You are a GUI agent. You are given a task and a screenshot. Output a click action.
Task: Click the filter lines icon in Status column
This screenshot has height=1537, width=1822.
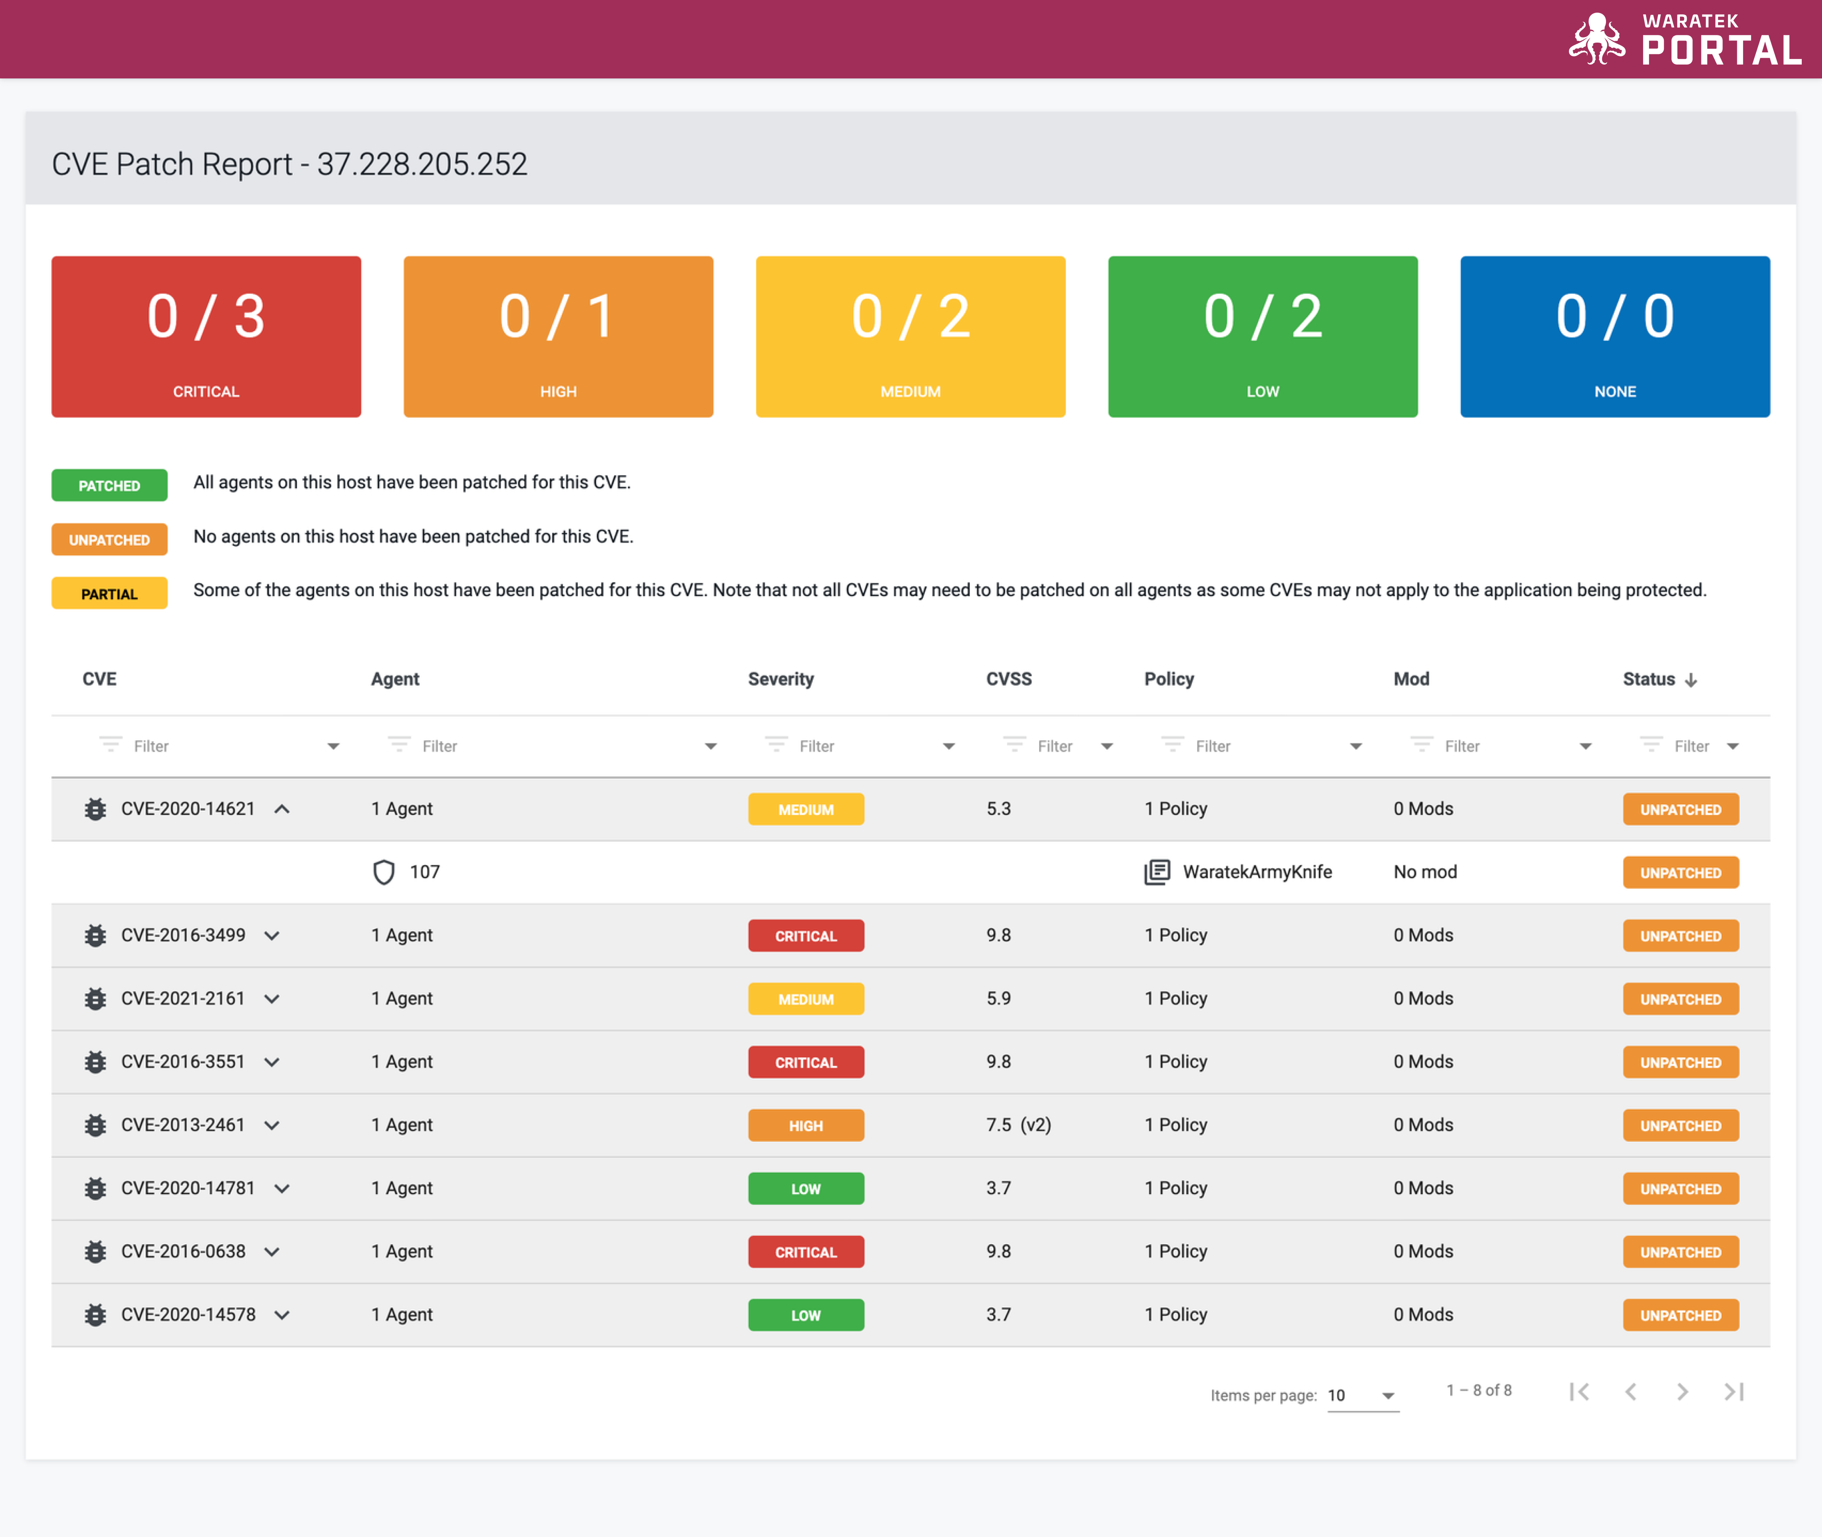pyautogui.click(x=1651, y=744)
